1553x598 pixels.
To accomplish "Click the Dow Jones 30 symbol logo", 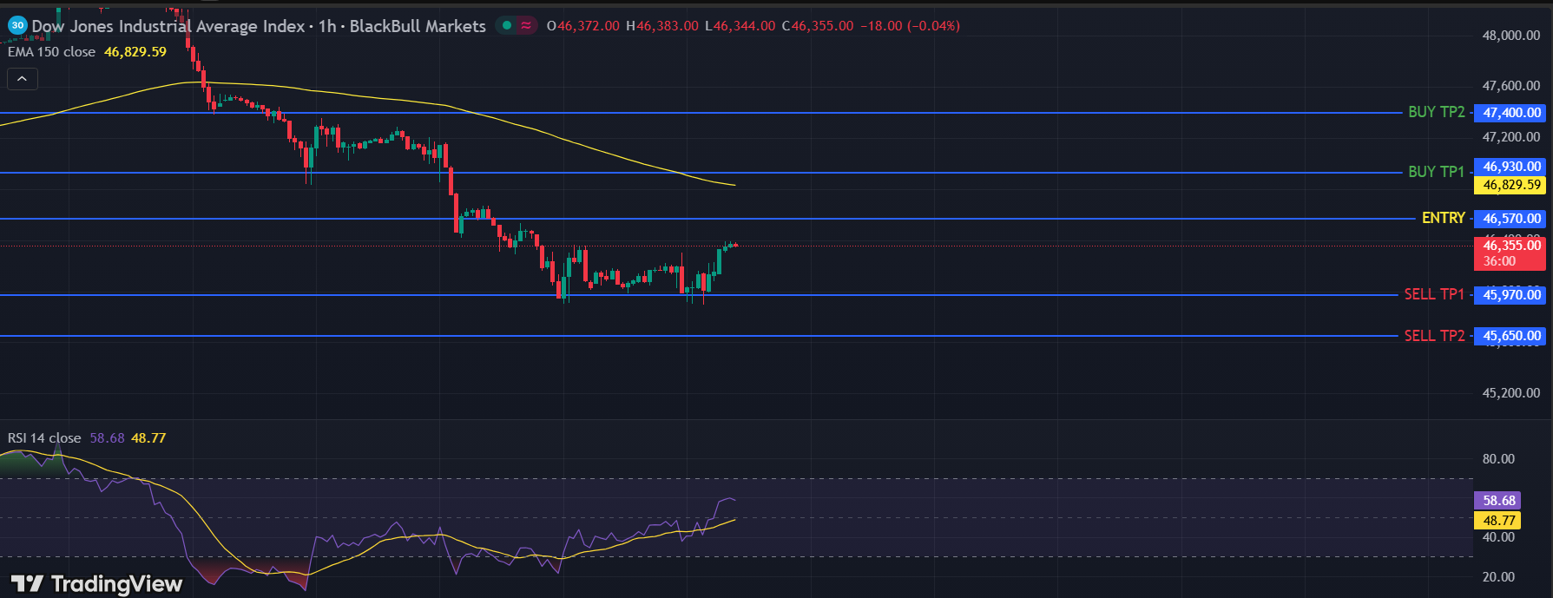I will tap(17, 26).
